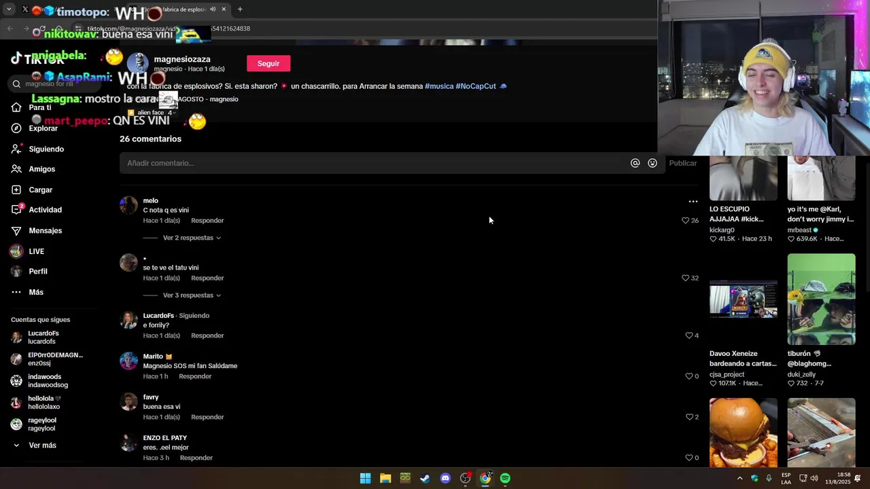Open Discord from taskbar
The width and height of the screenshot is (870, 489).
(x=445, y=478)
